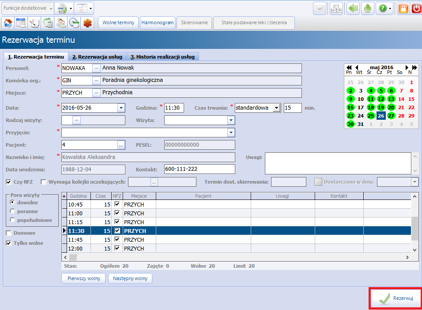Click Stałe podawane leki / zlecenia button
The width and height of the screenshot is (422, 310).
[x=254, y=23]
